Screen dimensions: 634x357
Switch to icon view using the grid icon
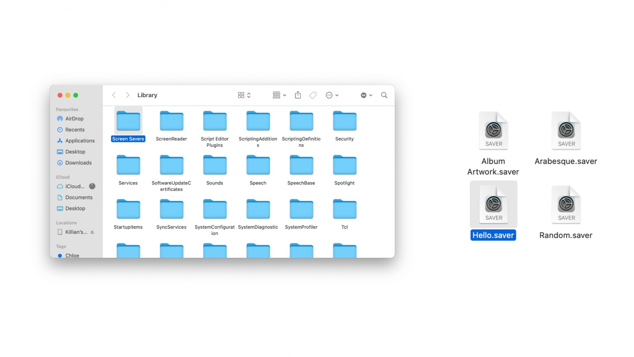241,95
